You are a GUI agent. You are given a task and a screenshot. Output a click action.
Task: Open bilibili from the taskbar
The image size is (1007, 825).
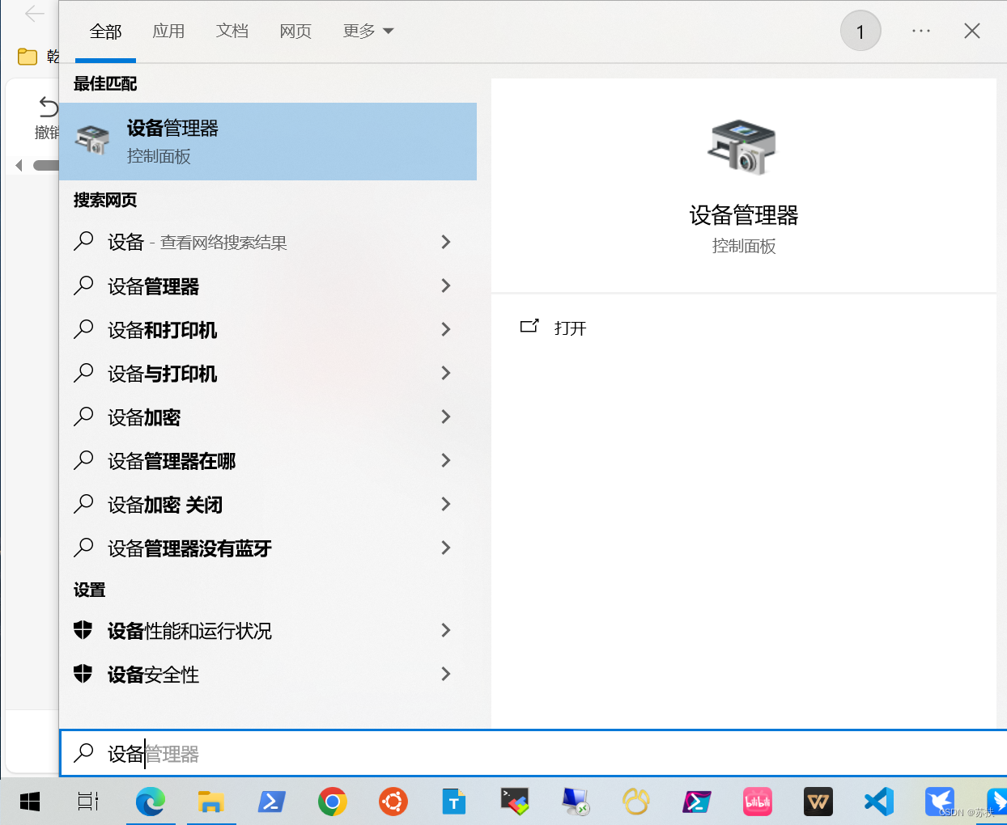pos(758,802)
